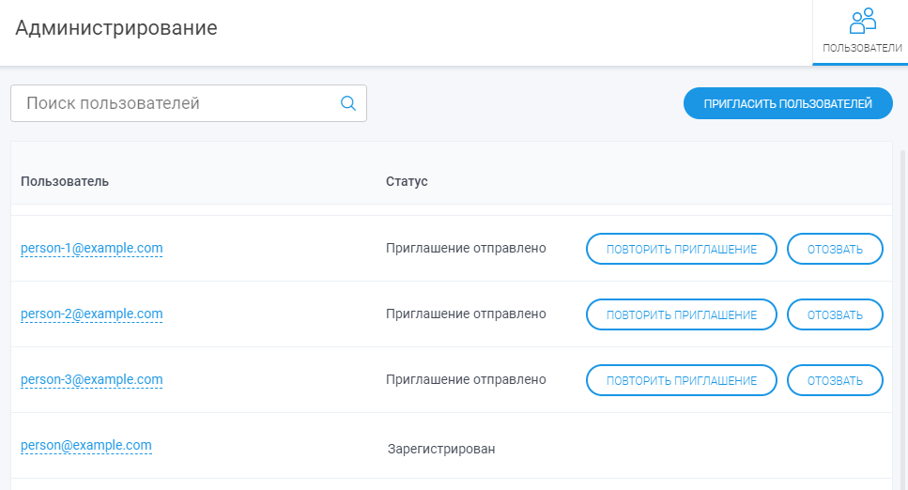Viewport: 908px width, 490px height.
Task: Open the person-1@example.com user link
Action: point(91,248)
